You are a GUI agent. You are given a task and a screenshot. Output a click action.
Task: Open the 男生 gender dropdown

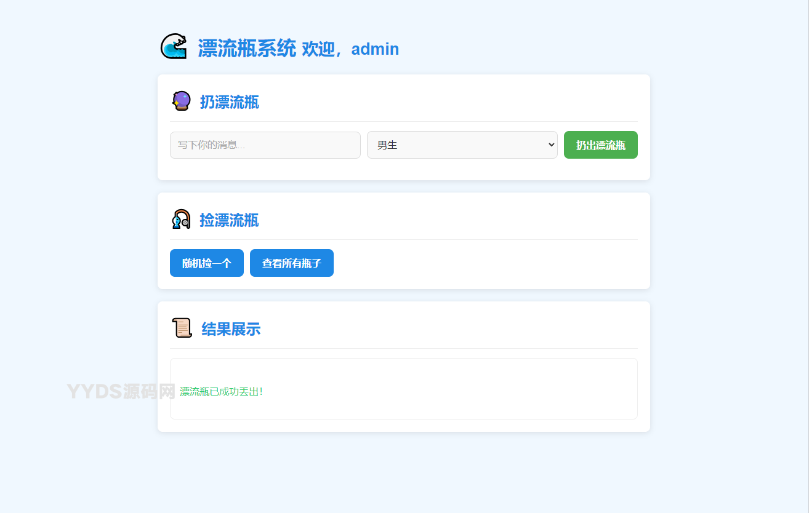(x=462, y=145)
